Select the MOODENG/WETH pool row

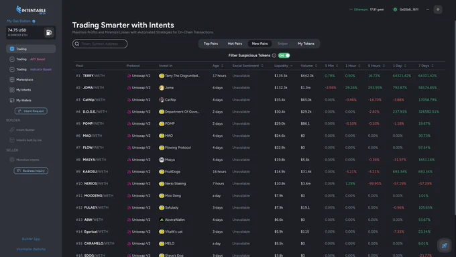(259, 195)
